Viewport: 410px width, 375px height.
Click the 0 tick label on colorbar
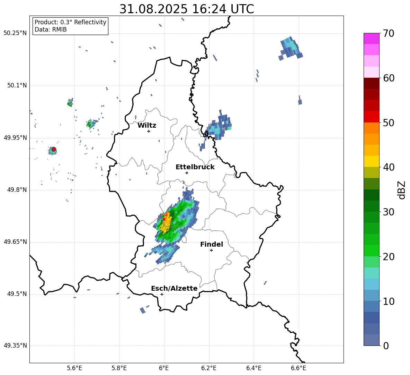pyautogui.click(x=386, y=346)
